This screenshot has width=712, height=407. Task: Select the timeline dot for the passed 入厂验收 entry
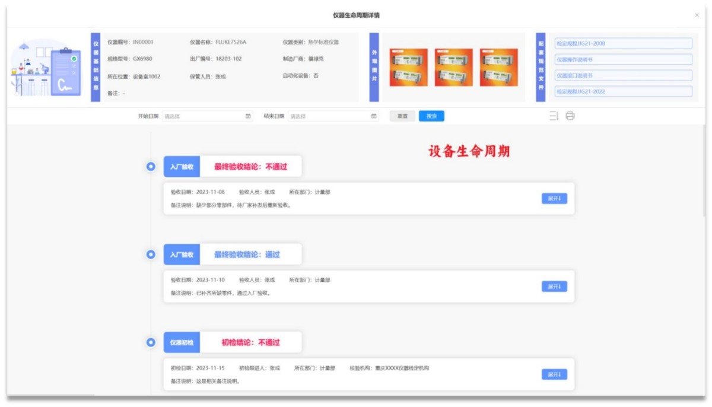coord(151,254)
